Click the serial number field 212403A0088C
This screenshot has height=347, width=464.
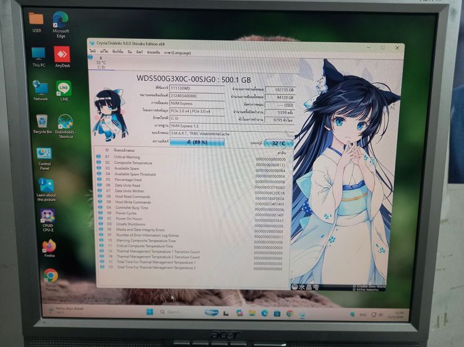[197, 96]
